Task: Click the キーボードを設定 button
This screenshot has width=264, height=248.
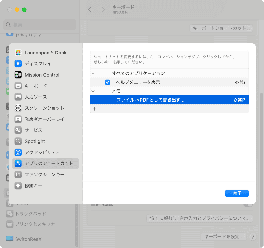Action: point(224,237)
